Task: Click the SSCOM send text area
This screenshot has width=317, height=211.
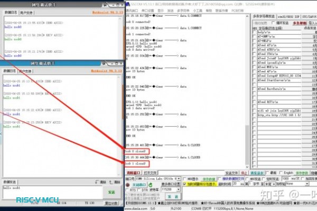Action: point(250,193)
